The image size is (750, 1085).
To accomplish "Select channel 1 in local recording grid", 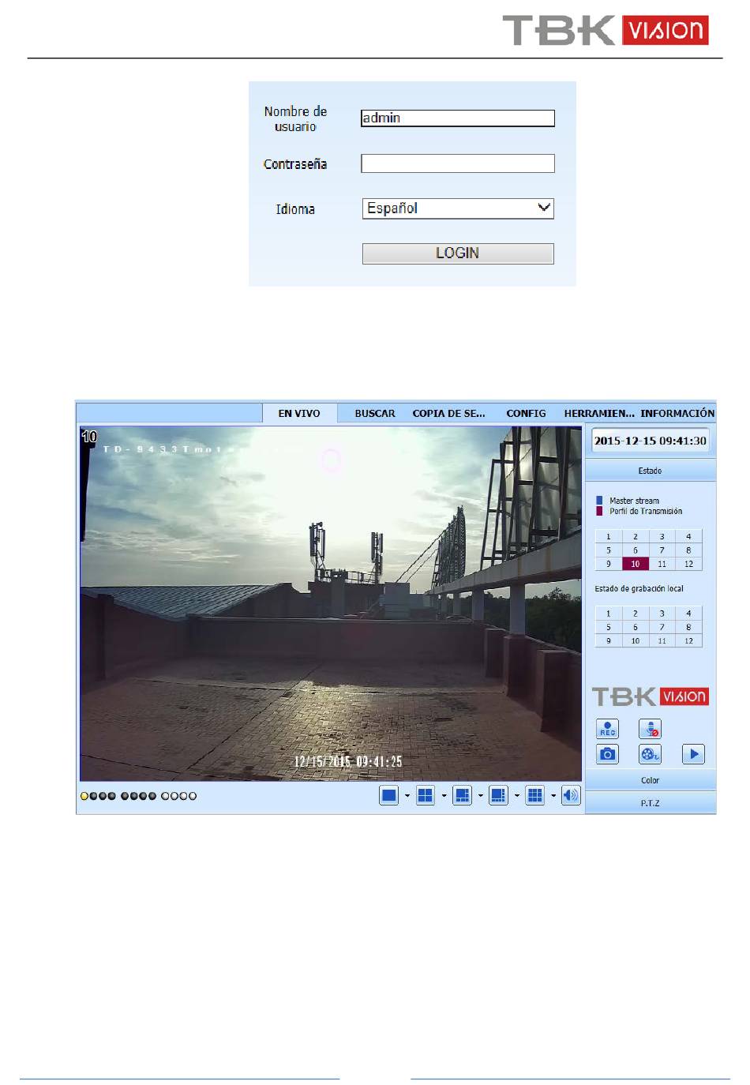I will 608,614.
